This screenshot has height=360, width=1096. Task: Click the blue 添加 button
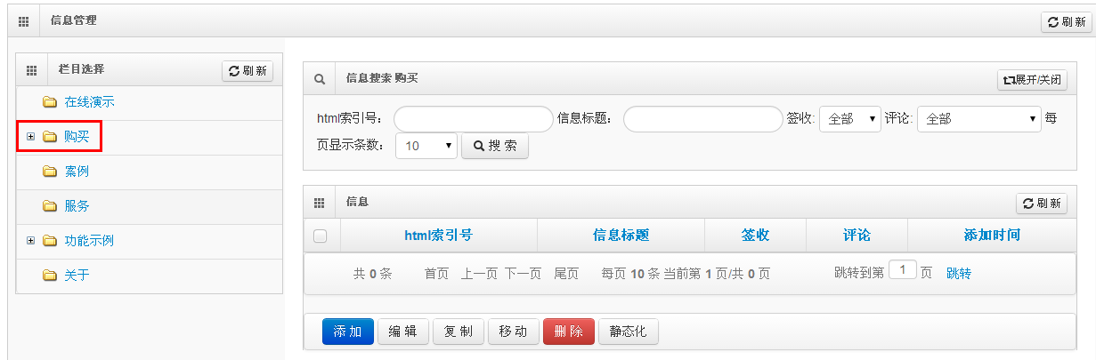point(348,332)
